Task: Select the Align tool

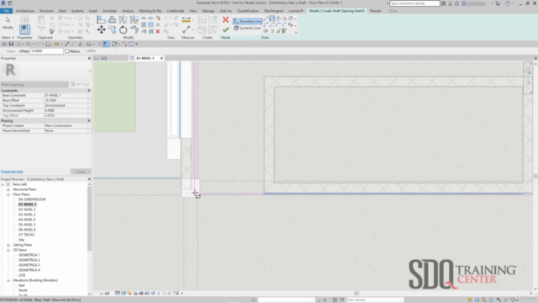Action: tap(101, 19)
